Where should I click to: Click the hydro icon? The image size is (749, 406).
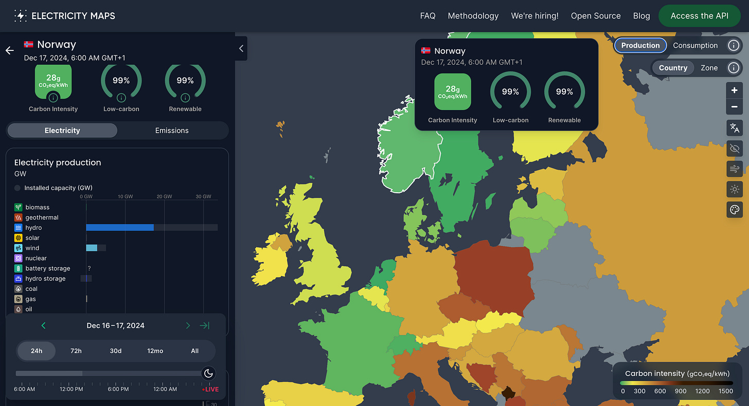click(x=19, y=228)
